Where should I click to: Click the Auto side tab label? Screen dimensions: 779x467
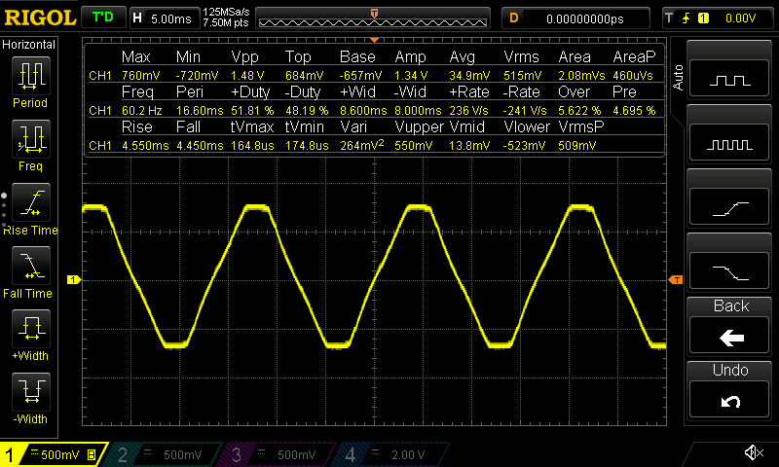pos(678,78)
